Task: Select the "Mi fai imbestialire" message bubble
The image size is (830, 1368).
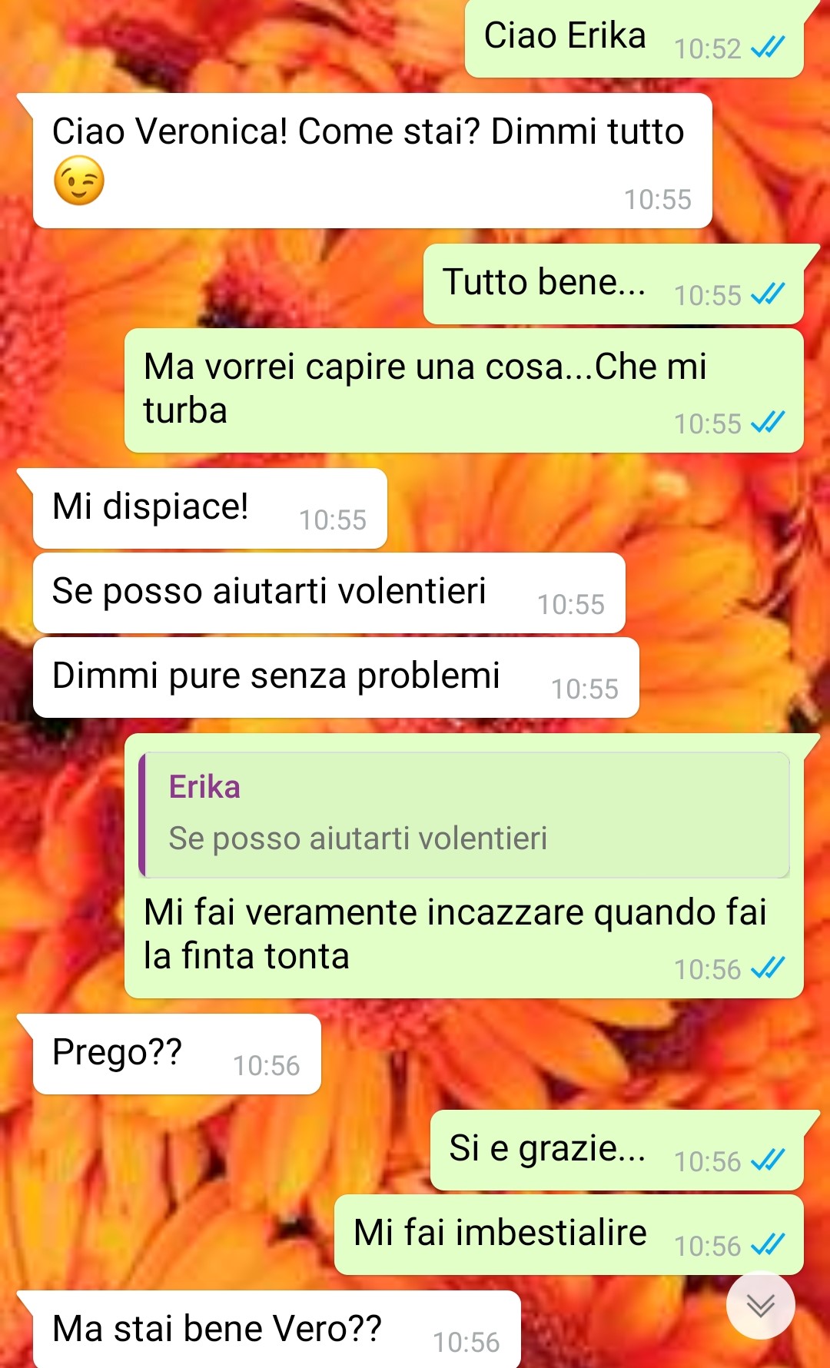Action: pos(569,1234)
